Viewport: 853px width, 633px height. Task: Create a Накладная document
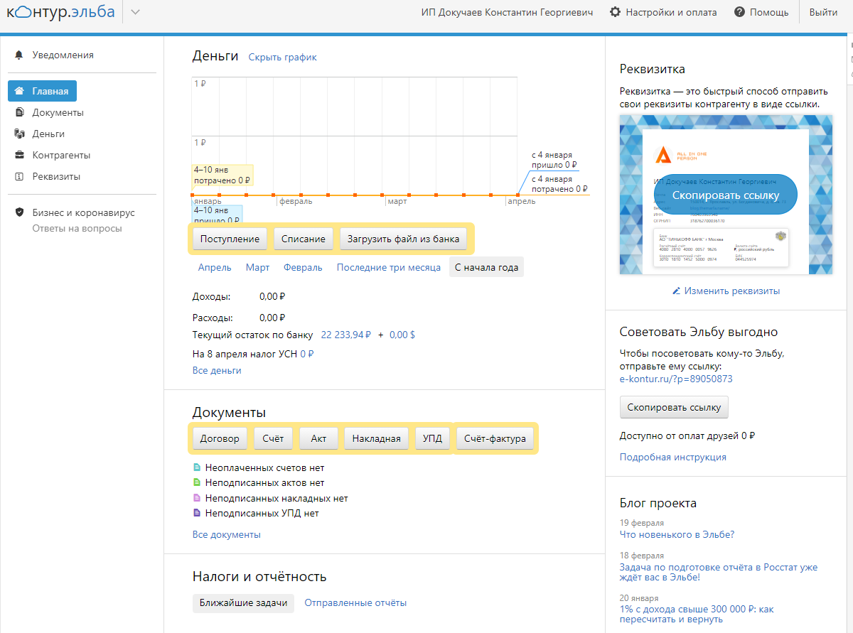(x=377, y=438)
